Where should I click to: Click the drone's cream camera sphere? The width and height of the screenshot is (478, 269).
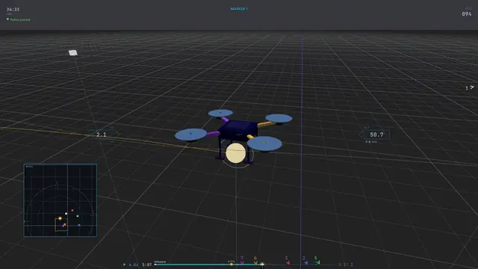(x=236, y=153)
